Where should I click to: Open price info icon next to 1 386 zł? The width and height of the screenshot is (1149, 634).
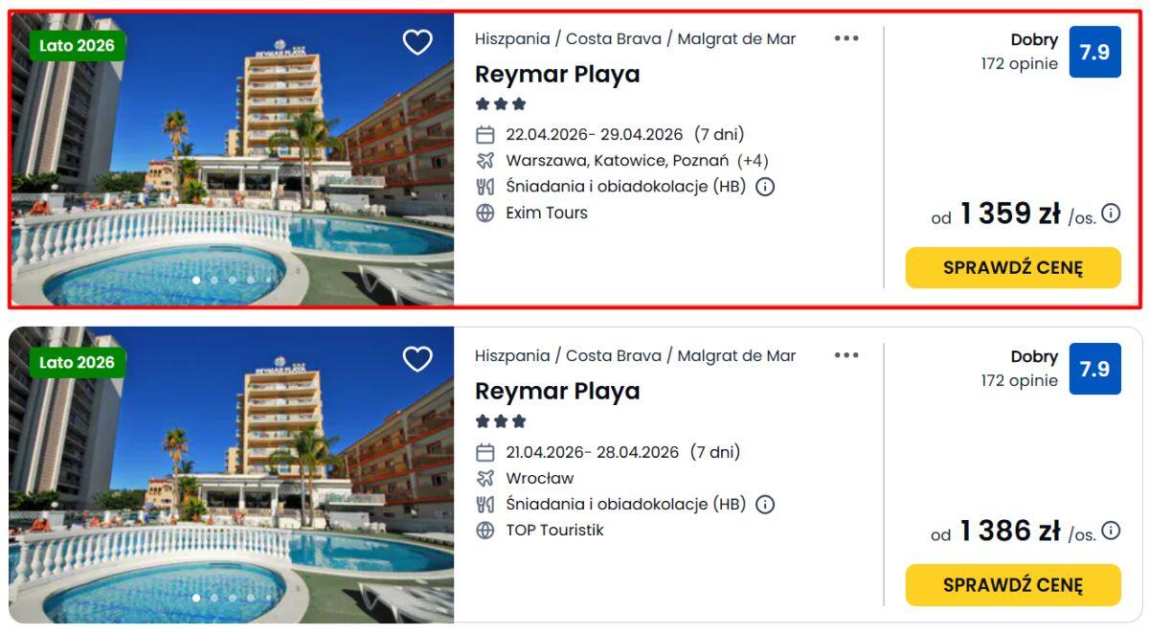click(x=1111, y=531)
